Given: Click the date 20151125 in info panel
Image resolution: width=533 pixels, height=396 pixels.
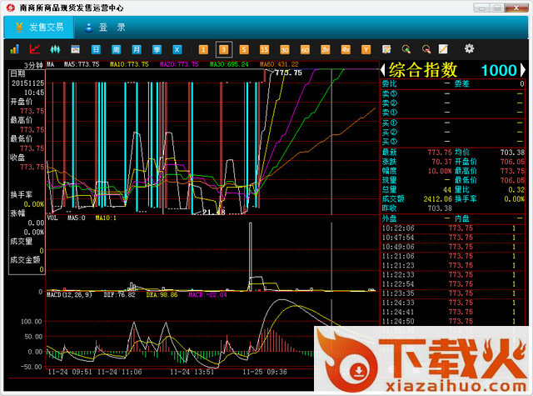Looking at the screenshot, I should pos(27,83).
